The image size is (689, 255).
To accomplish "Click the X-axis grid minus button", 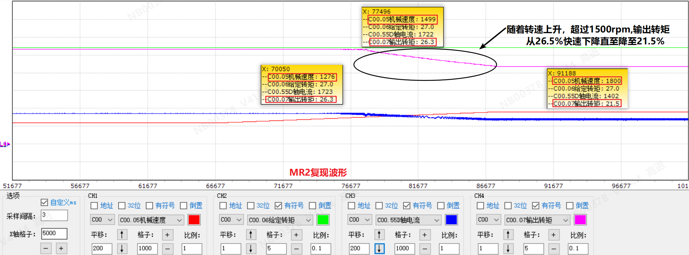I will click(45, 249).
